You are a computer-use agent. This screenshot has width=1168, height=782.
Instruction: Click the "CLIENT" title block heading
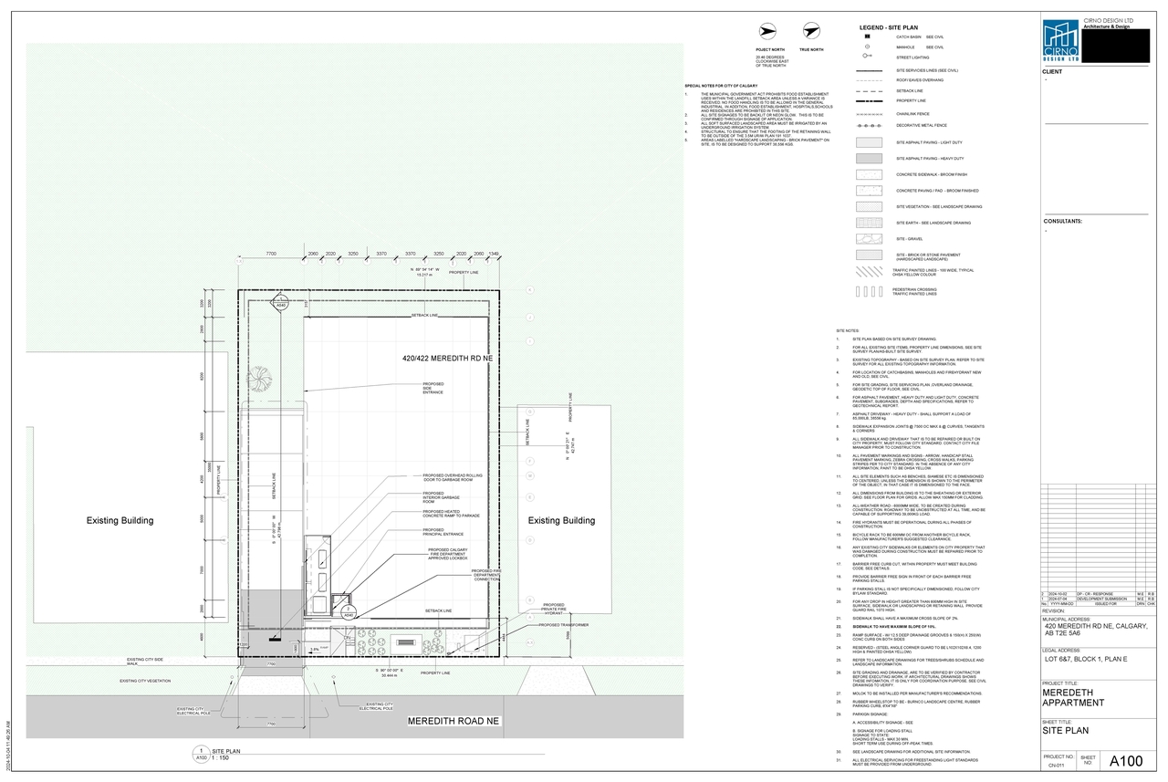(x=1052, y=71)
